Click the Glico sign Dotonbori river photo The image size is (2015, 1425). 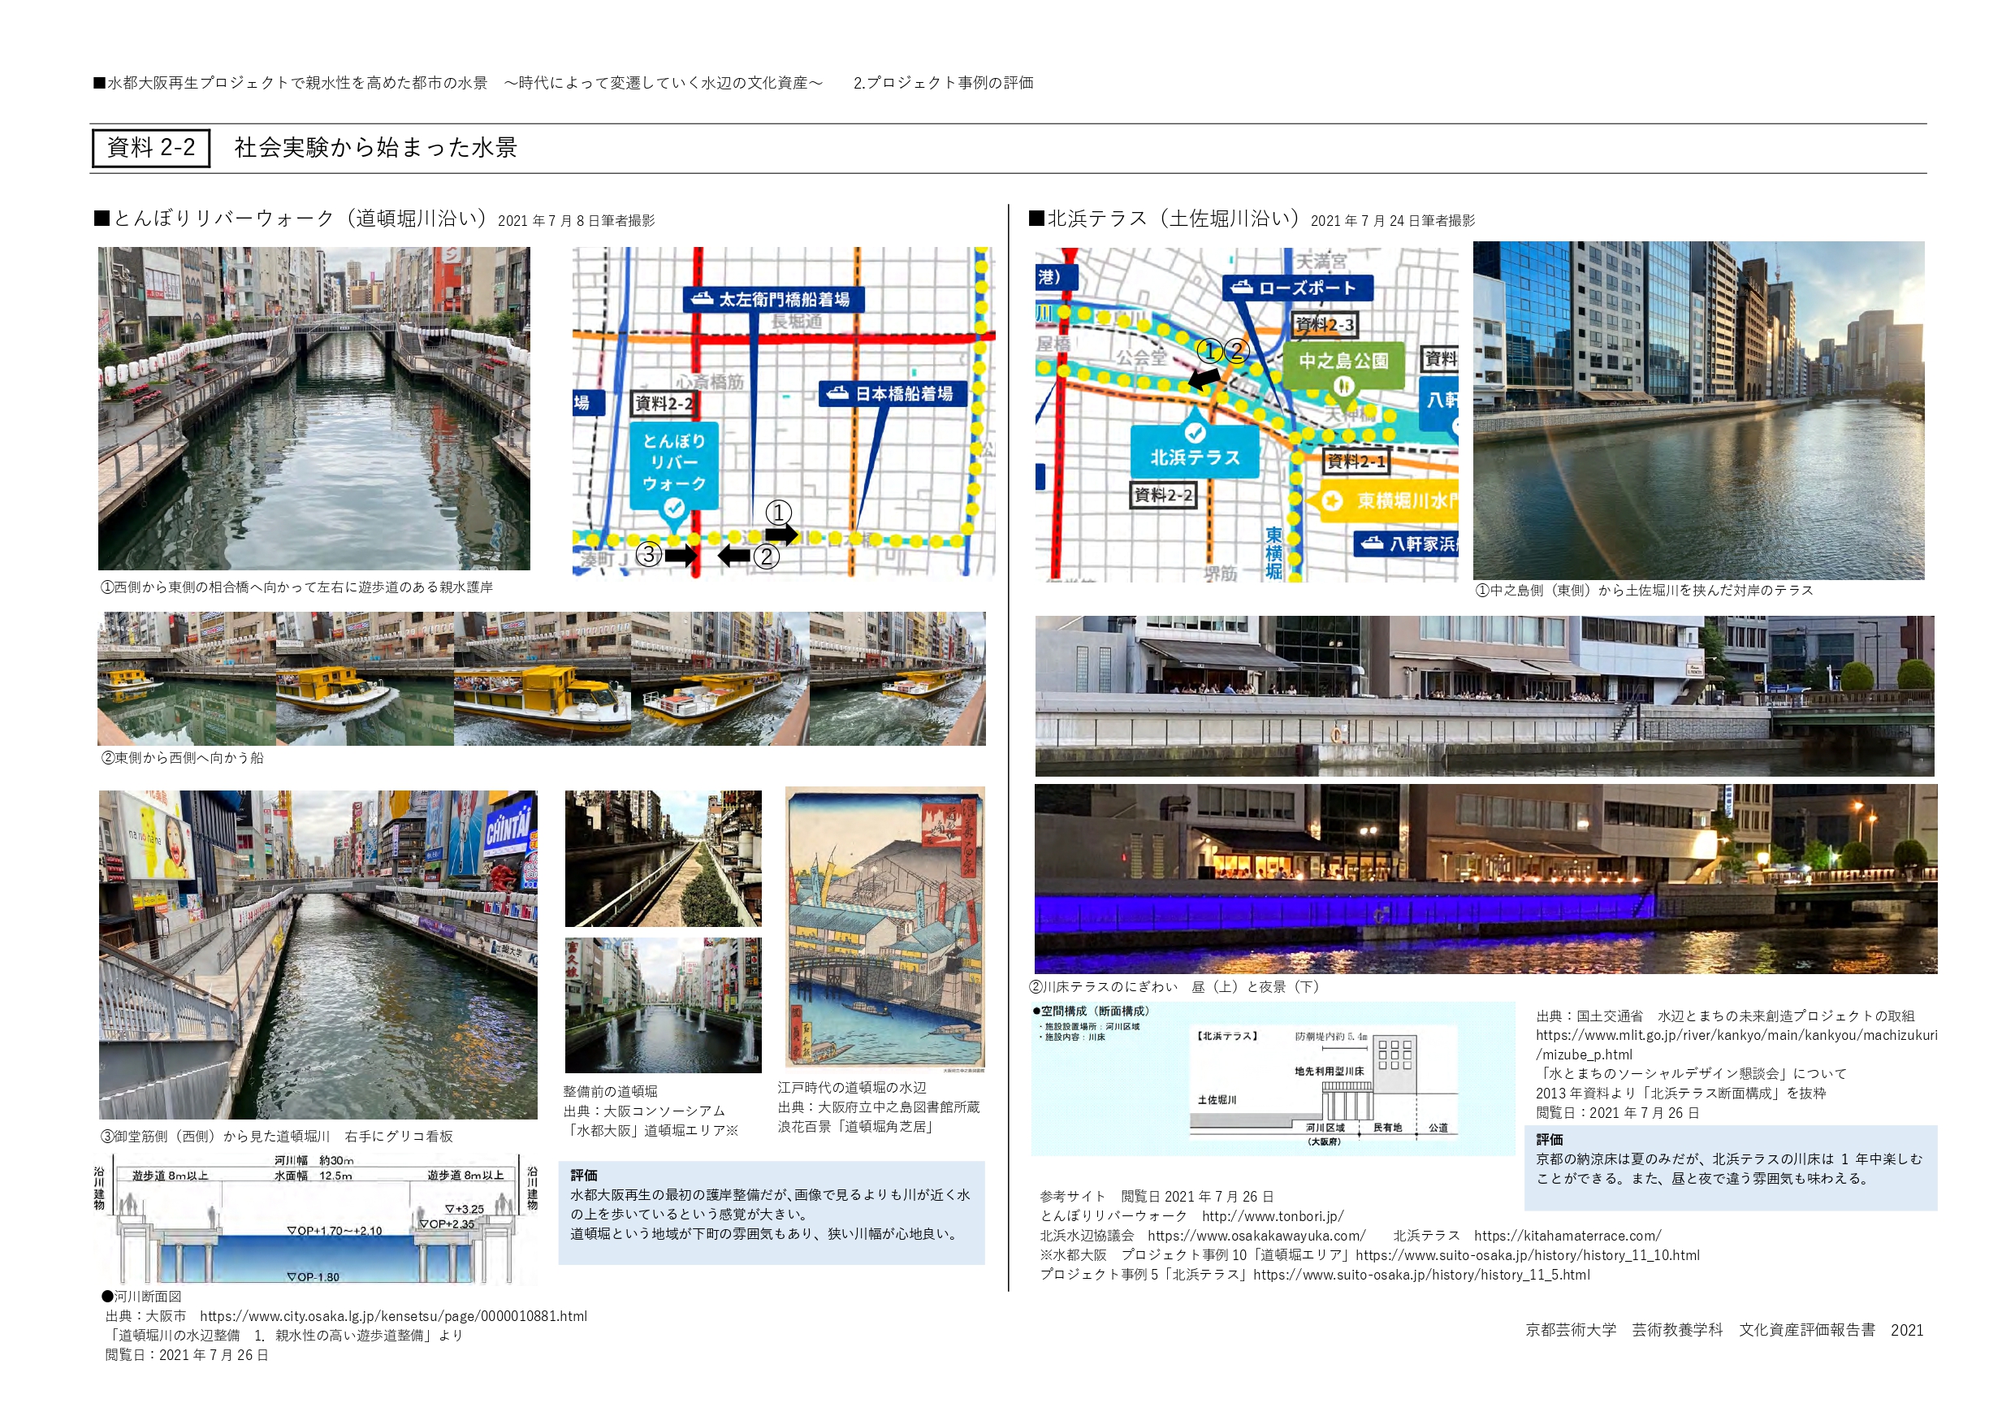[x=318, y=955]
